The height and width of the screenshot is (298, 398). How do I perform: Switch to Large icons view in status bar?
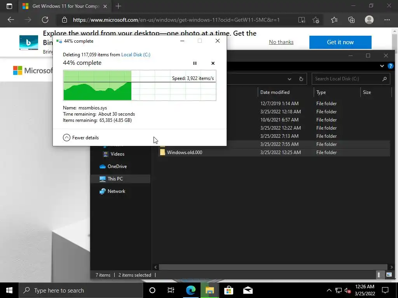coord(389,275)
